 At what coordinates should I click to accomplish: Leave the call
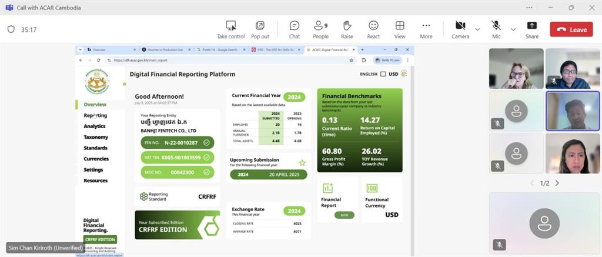[x=571, y=29]
